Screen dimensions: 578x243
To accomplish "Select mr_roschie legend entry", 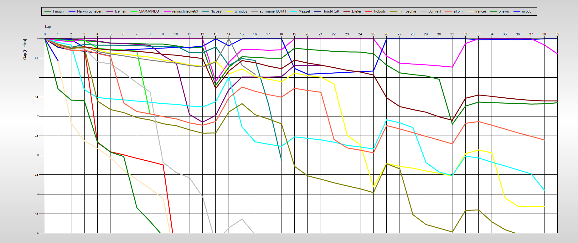I will click(407, 11).
